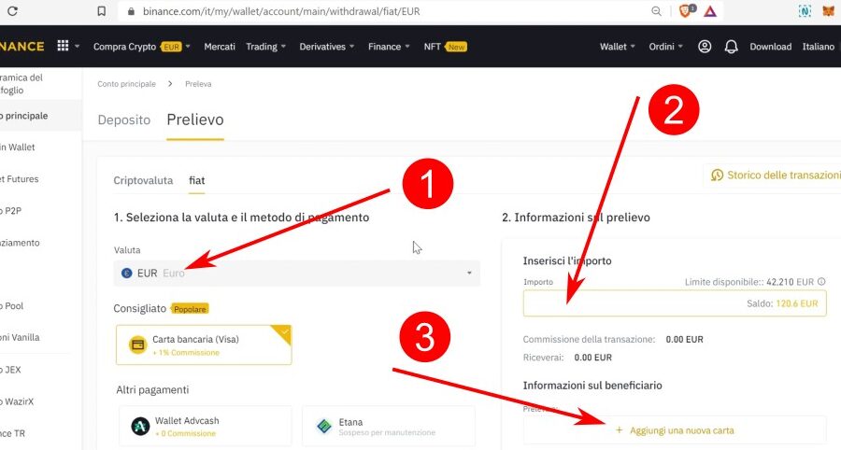Open the Italiano language selector
841x450 pixels.
point(819,47)
